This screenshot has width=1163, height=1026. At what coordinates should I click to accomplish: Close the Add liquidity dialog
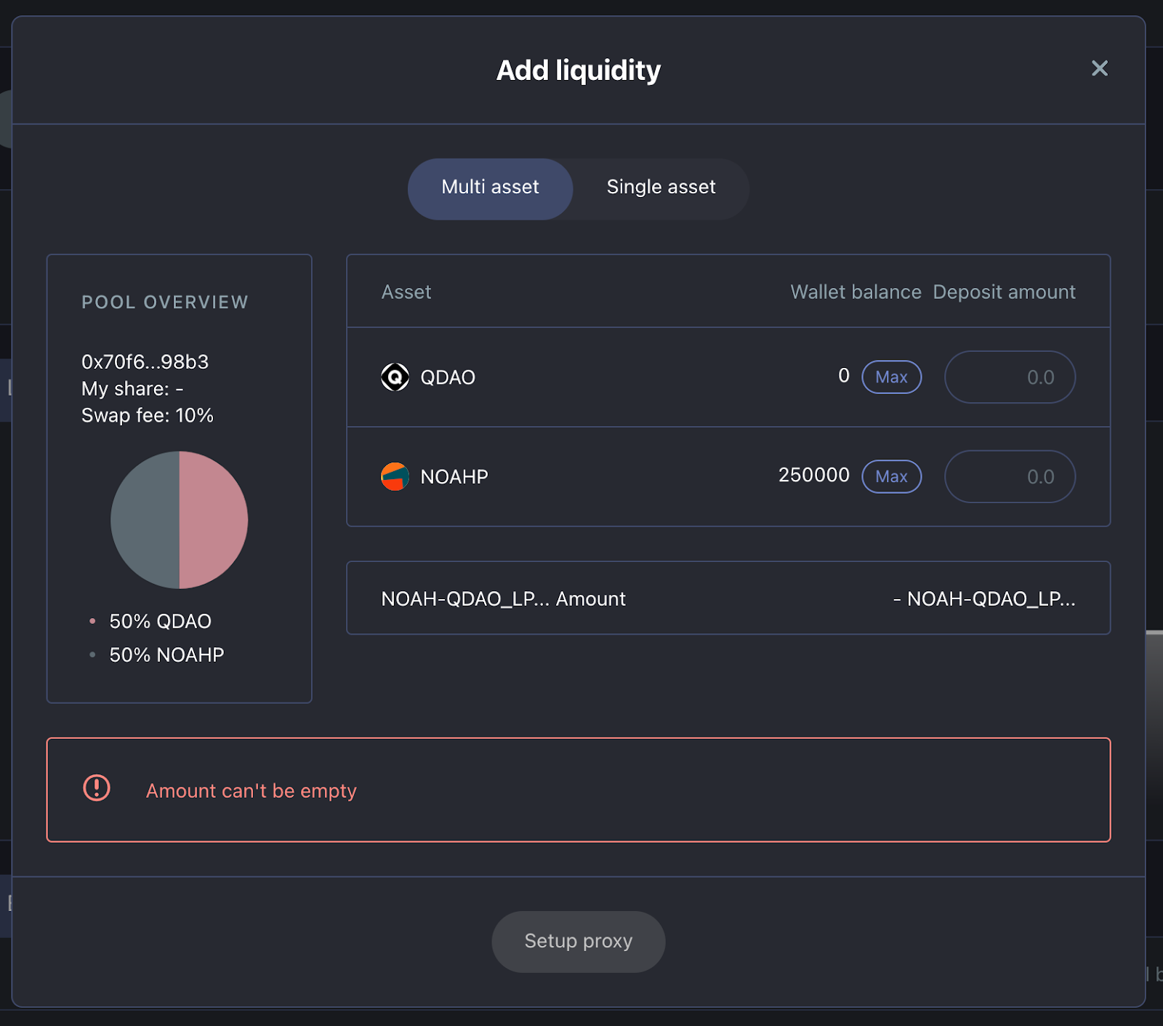click(x=1099, y=68)
